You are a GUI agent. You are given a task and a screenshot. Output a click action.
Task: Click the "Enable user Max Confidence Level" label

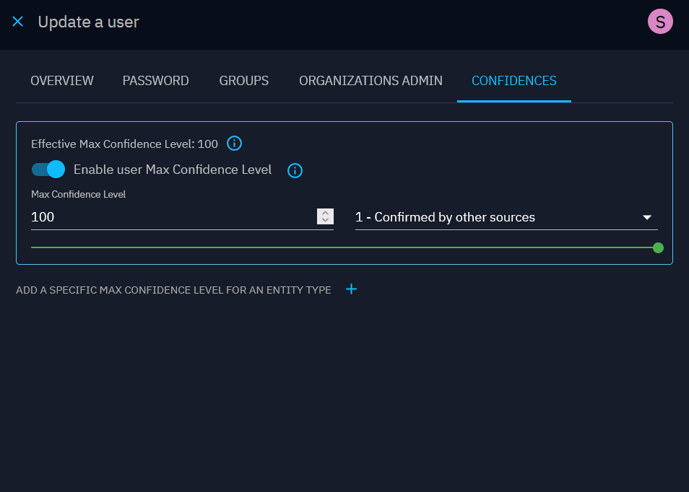pos(173,170)
